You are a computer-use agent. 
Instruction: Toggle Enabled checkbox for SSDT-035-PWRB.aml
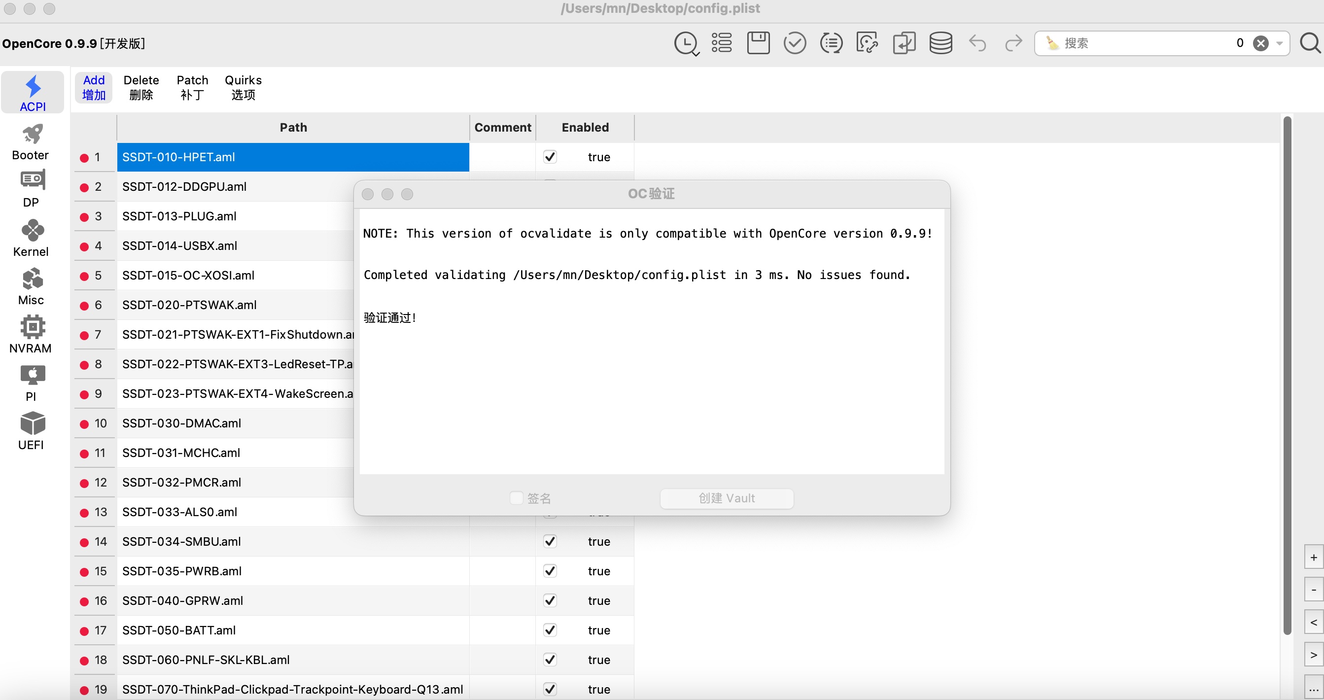[550, 570]
